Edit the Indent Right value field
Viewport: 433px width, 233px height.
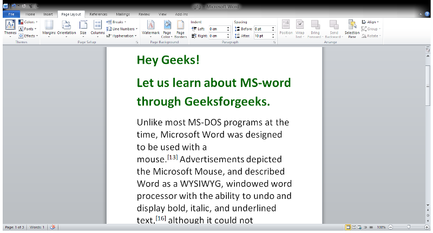point(218,36)
